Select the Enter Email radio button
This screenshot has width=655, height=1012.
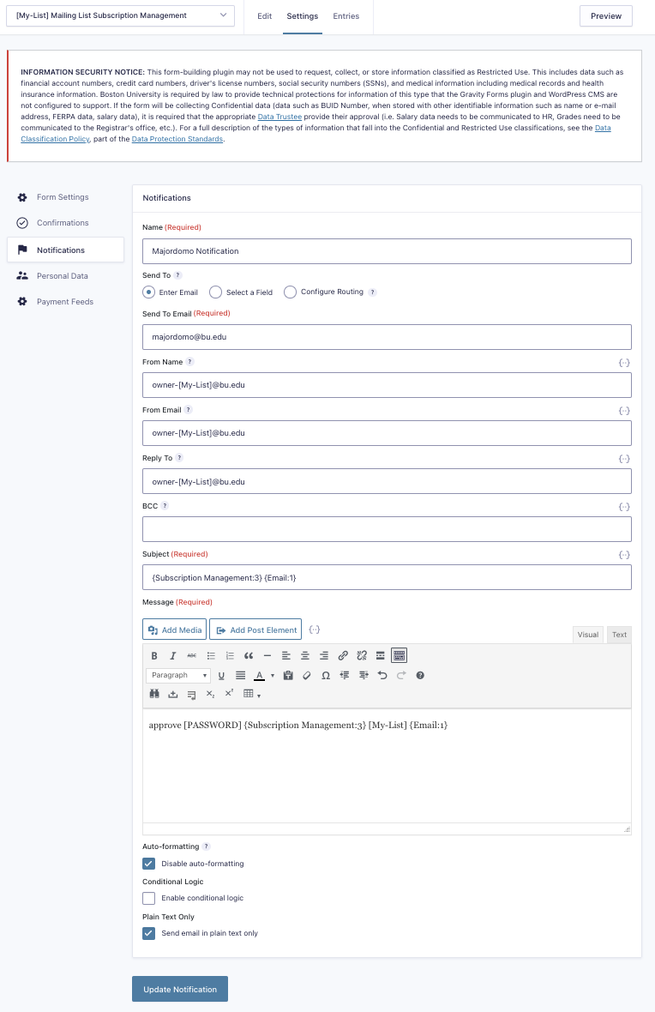pyautogui.click(x=149, y=292)
